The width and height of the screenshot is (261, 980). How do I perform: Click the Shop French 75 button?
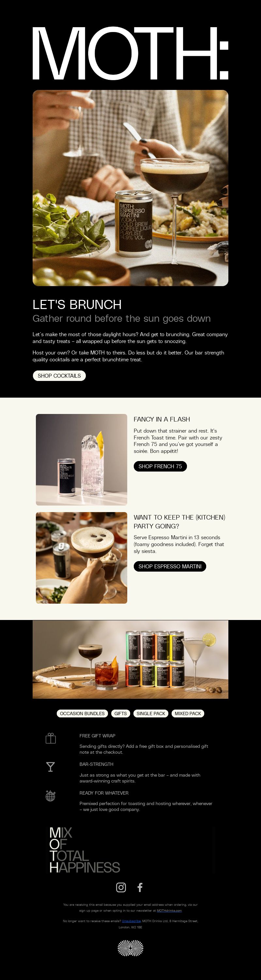(160, 466)
